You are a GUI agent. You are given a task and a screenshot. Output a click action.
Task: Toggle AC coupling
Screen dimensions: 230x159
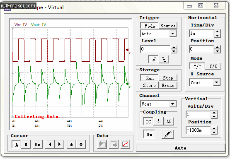tap(169, 121)
